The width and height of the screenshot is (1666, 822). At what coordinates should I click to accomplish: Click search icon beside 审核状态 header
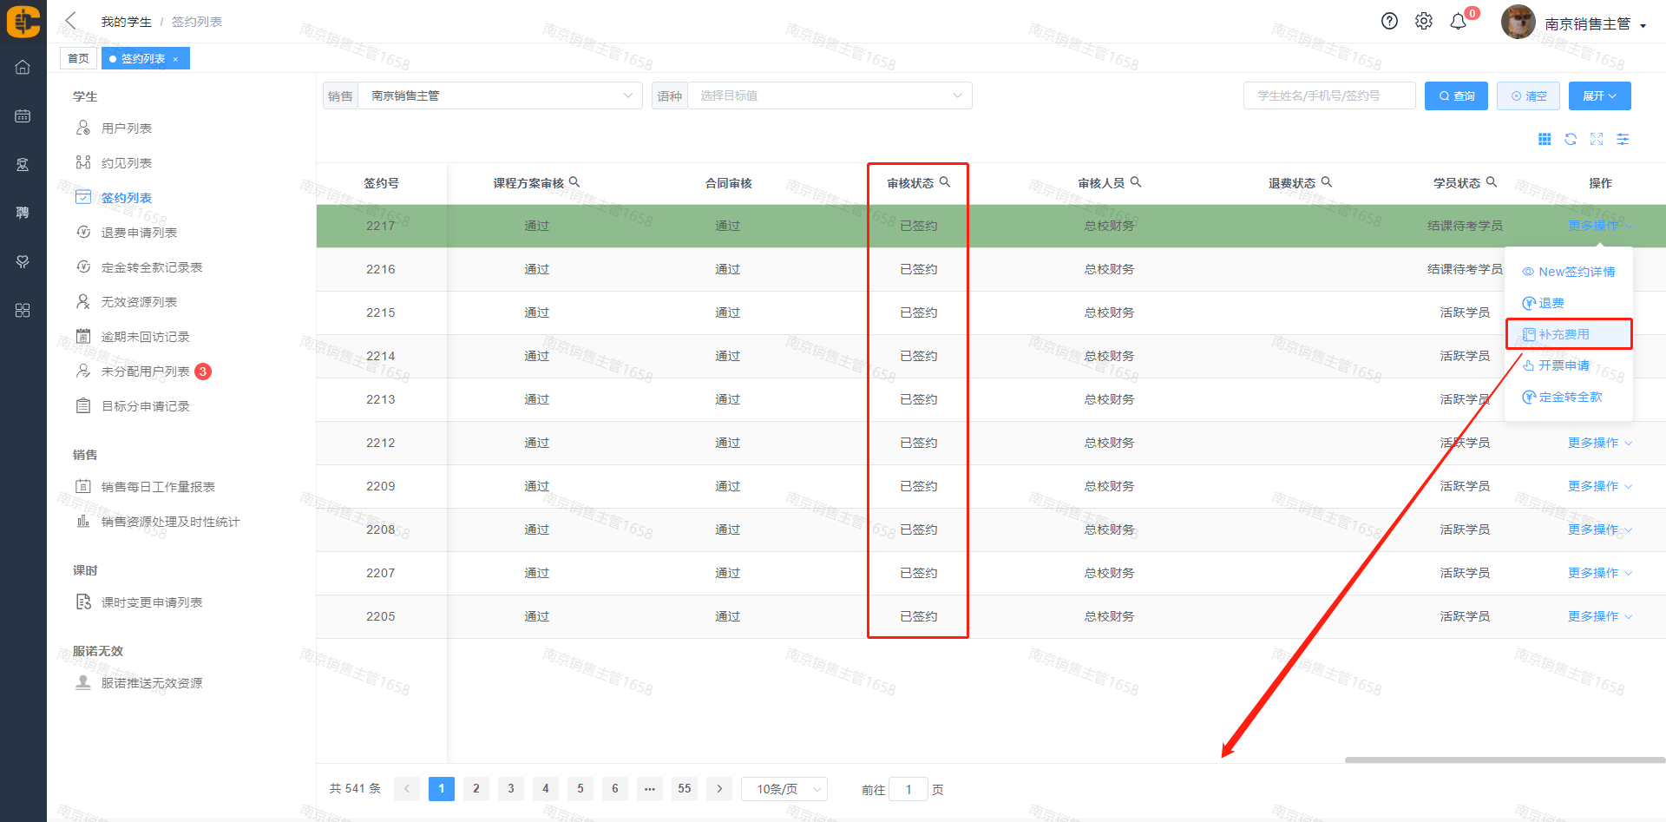[x=945, y=182]
